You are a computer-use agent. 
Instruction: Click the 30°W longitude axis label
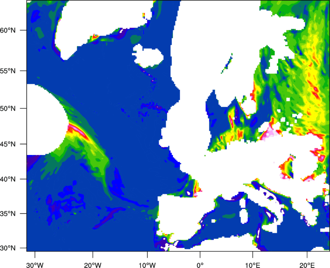[x=35, y=265]
